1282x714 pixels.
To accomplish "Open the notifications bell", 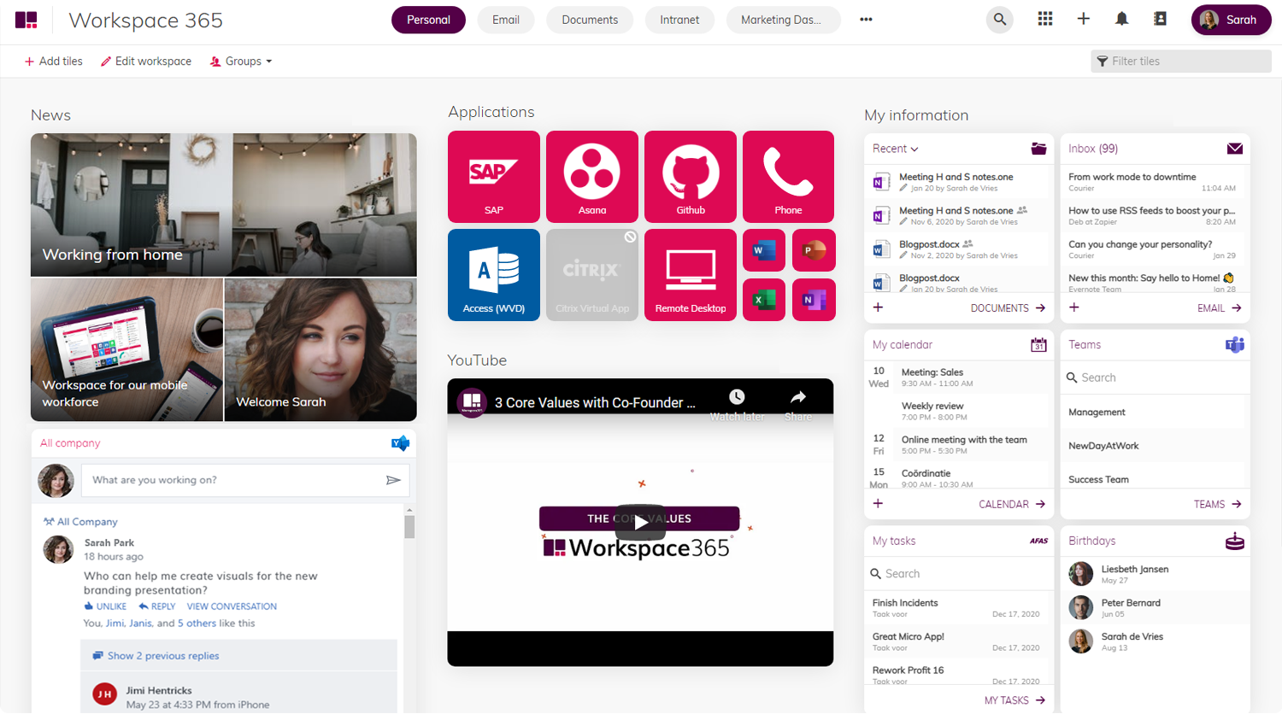I will (1121, 19).
